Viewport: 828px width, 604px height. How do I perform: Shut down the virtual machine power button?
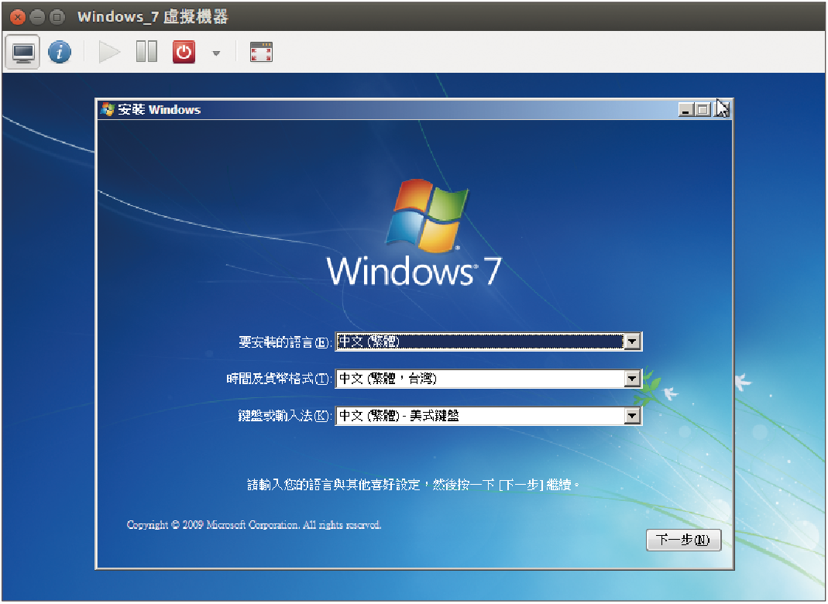pyautogui.click(x=184, y=53)
